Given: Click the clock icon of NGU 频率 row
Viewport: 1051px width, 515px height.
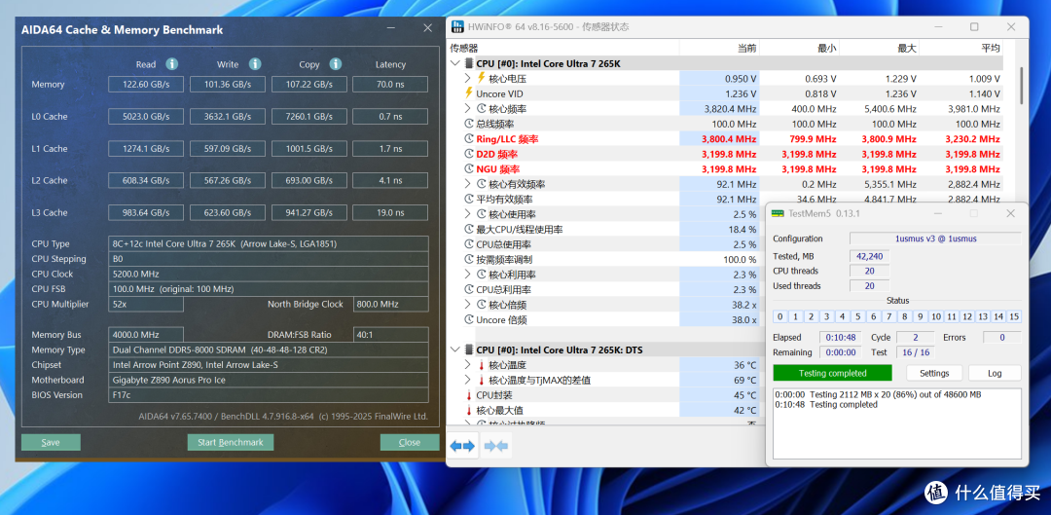Looking at the screenshot, I should [x=469, y=169].
